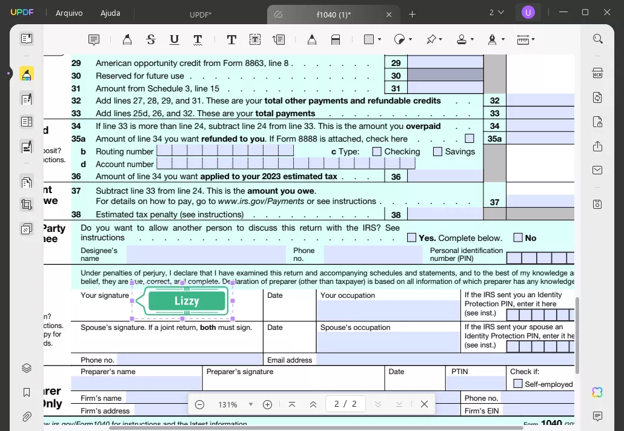
Task: Open the Arquivo menu
Action: pos(69,13)
